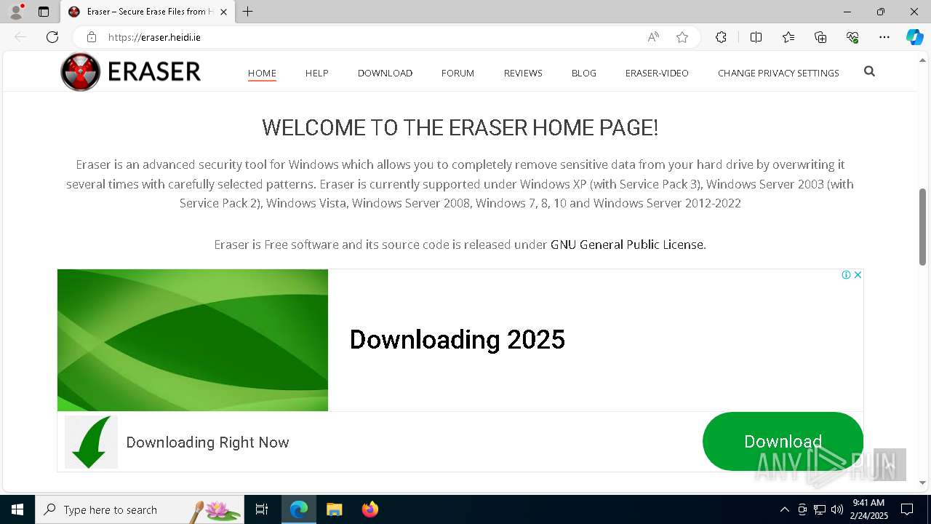This screenshot has height=524, width=931.
Task: Open the network tray icon
Action: coord(820,509)
